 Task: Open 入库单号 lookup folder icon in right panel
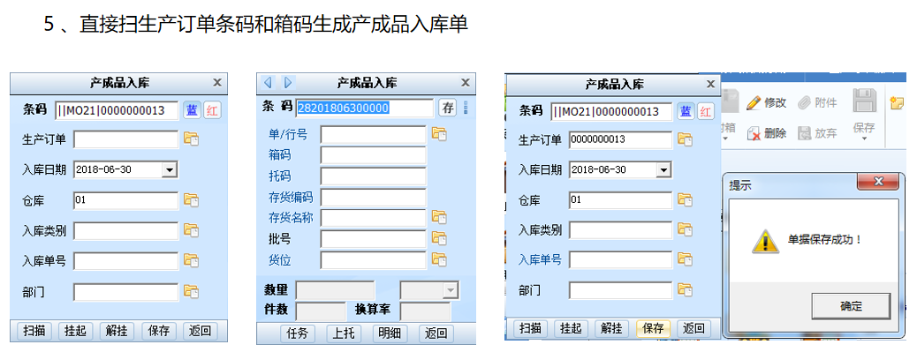pos(685,259)
